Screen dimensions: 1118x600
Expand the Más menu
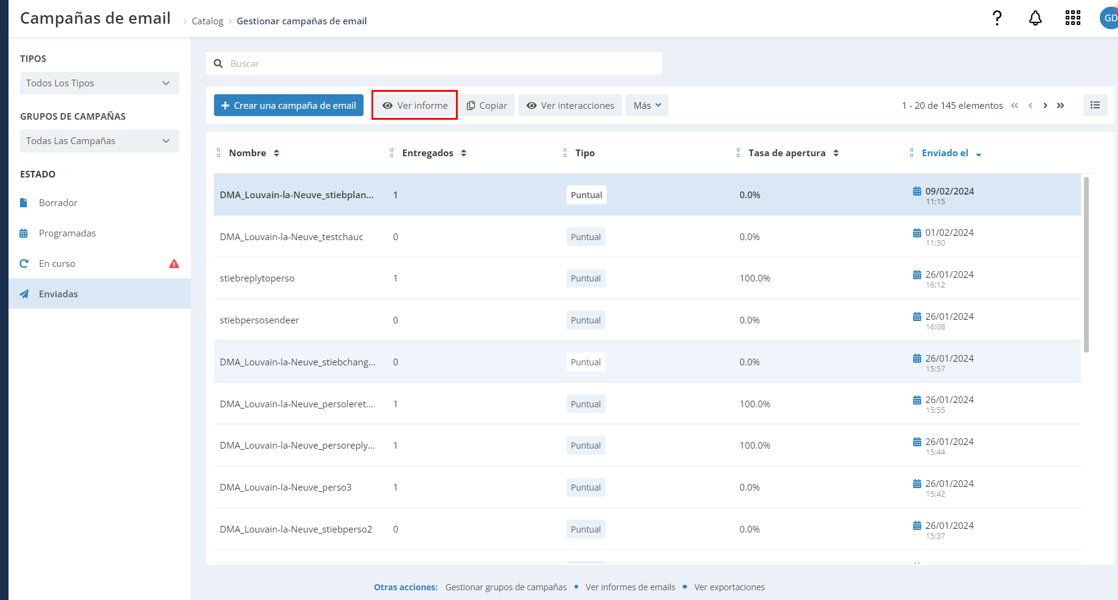click(647, 105)
